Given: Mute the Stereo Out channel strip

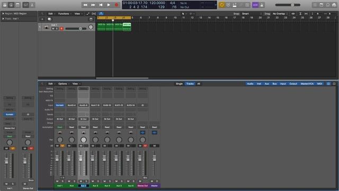Looking at the screenshot, I should click(140, 181).
